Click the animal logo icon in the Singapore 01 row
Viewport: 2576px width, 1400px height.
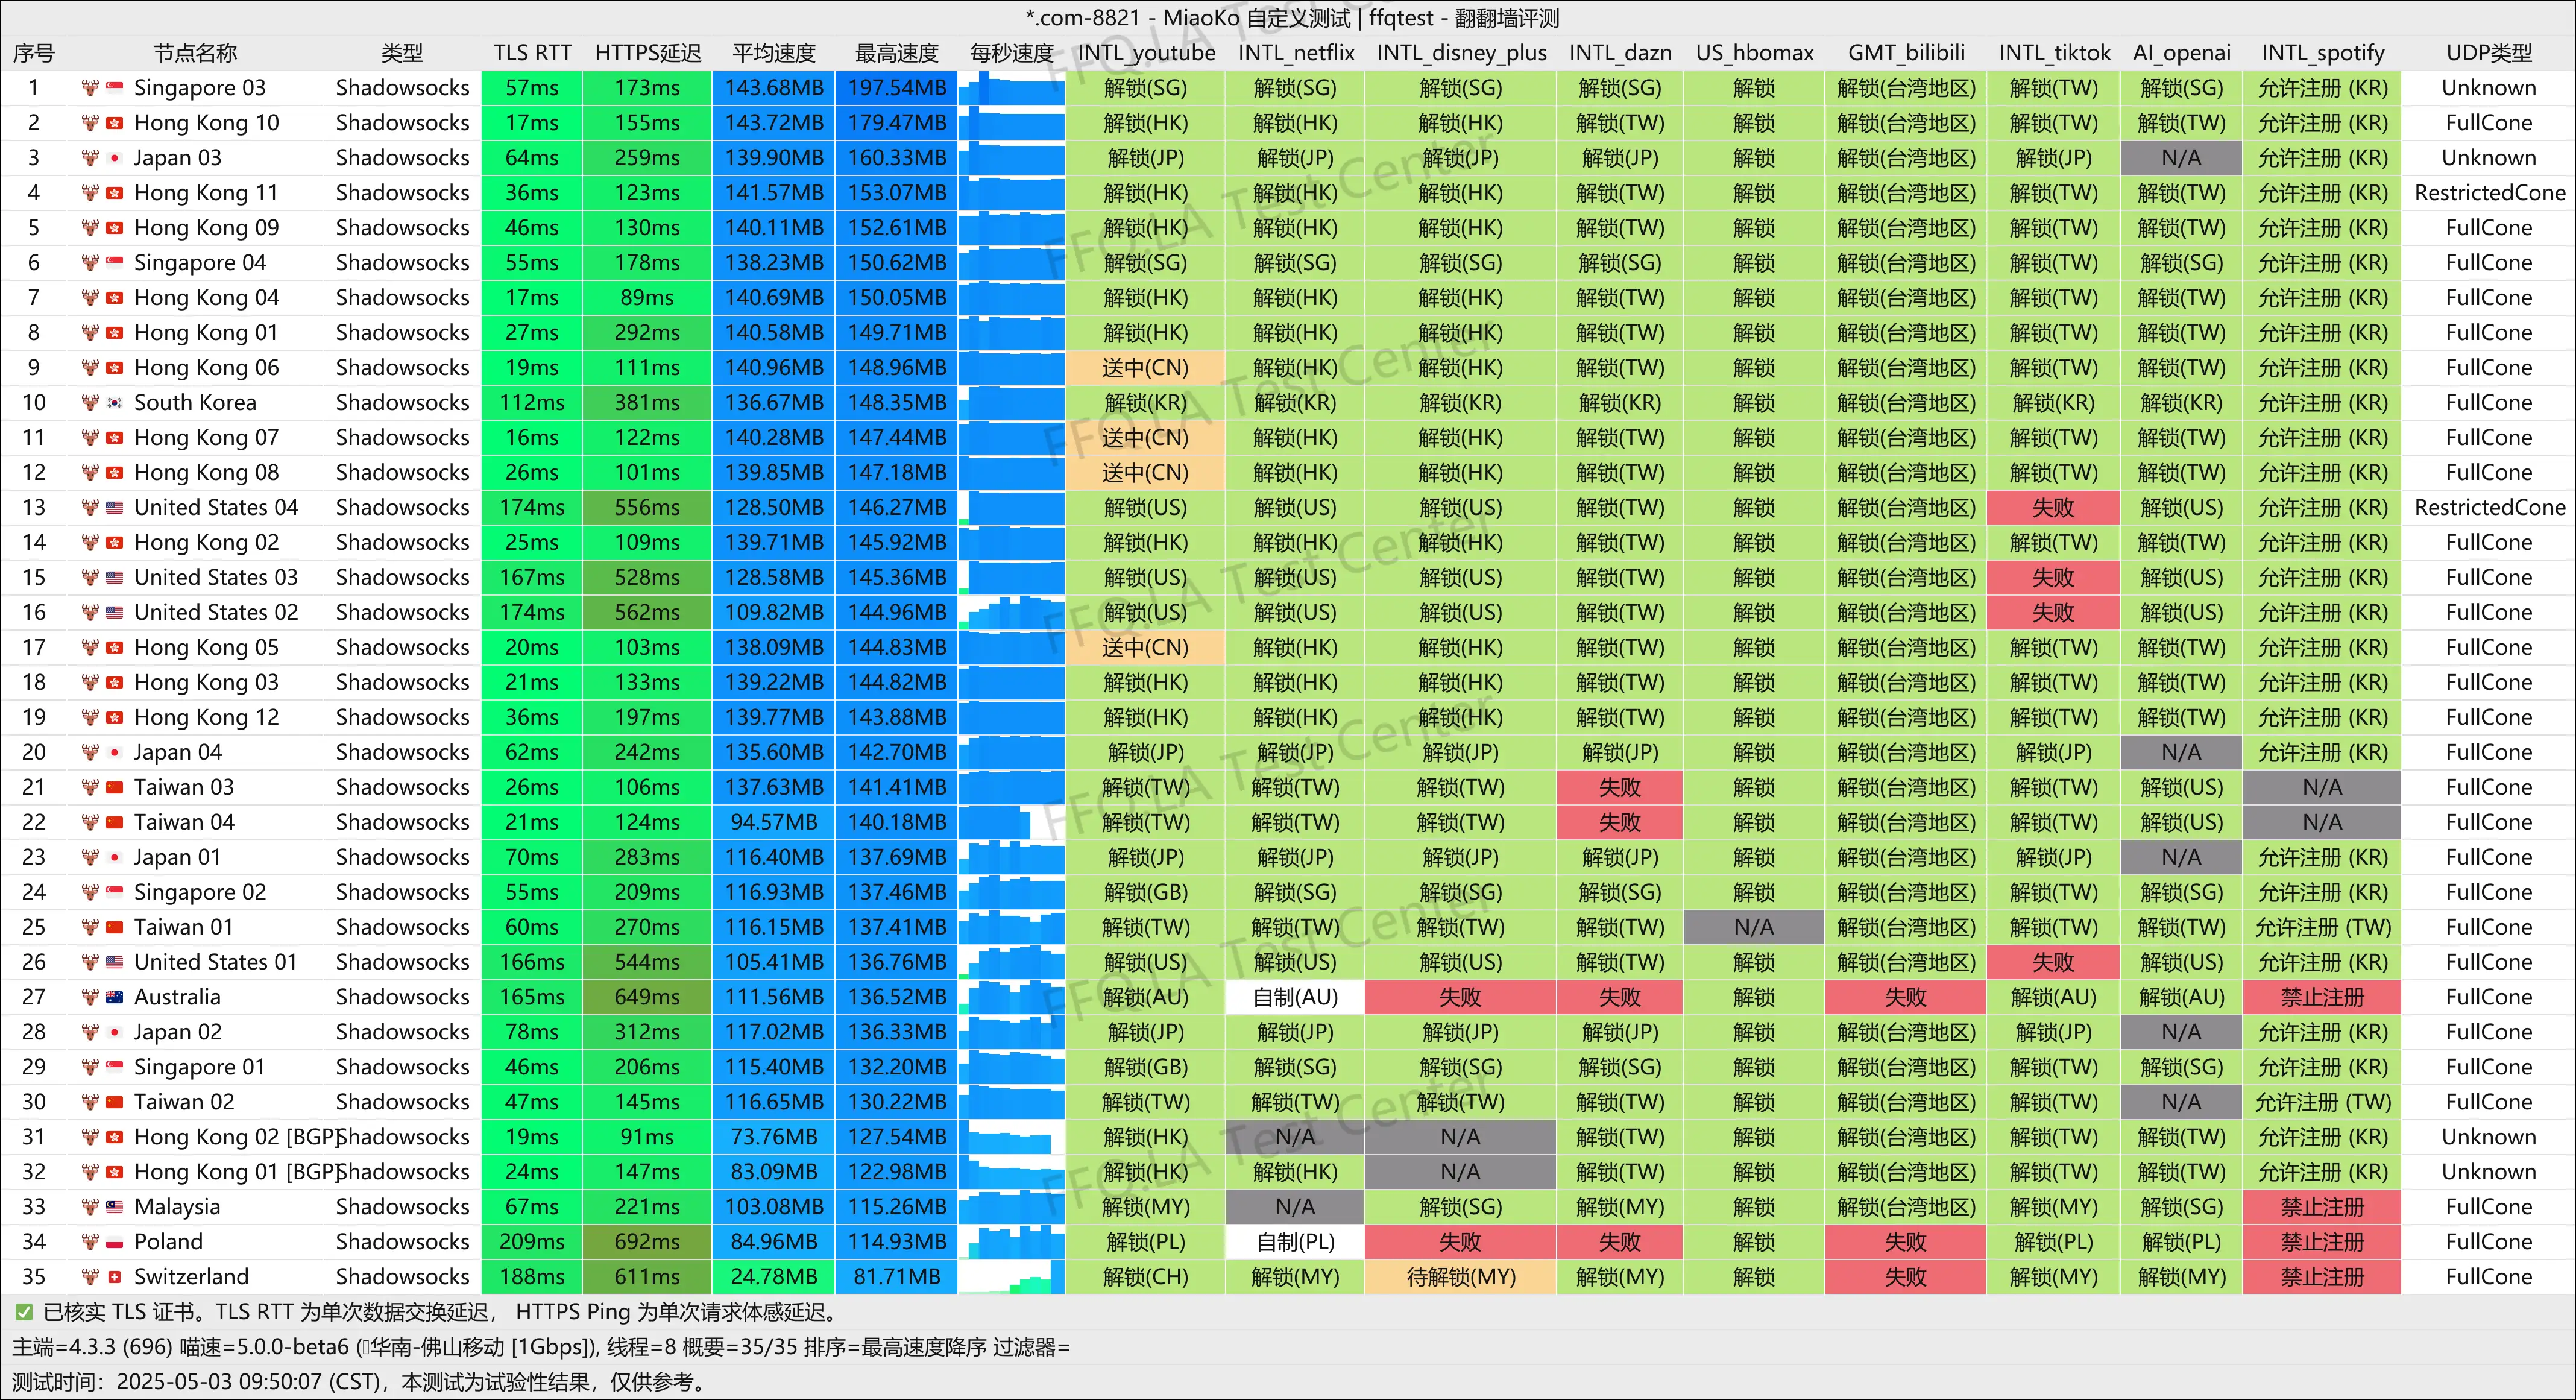(90, 1067)
